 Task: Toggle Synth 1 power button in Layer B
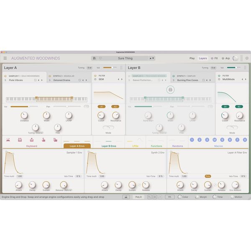(x=174, y=76)
